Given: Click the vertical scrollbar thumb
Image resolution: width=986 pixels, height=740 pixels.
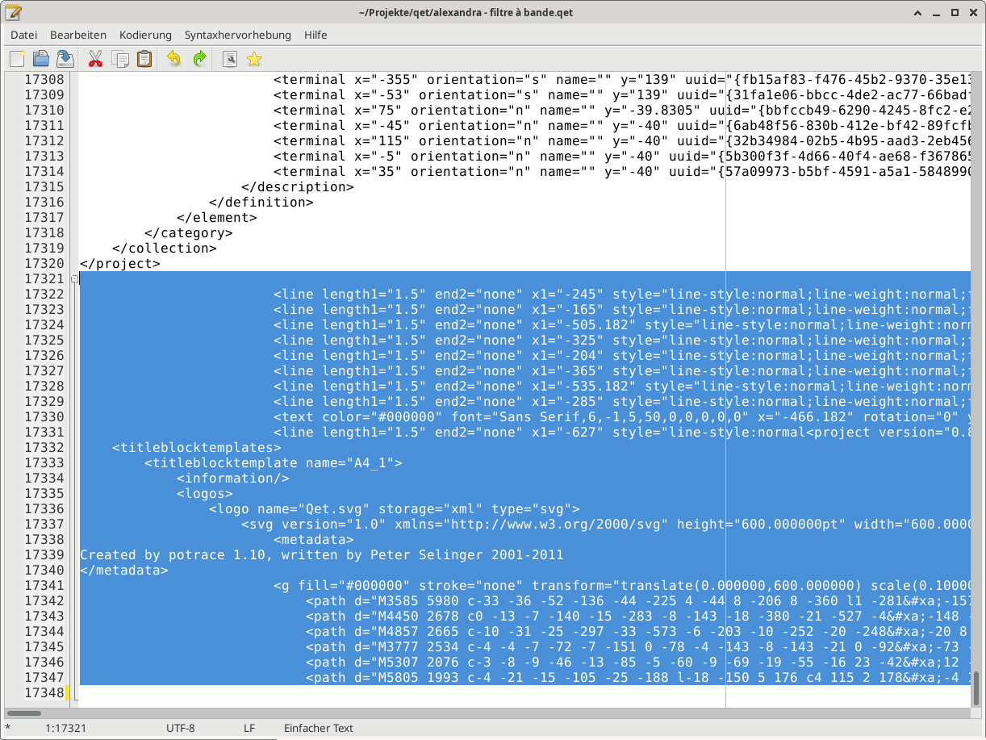Looking at the screenshot, I should coord(978,688).
